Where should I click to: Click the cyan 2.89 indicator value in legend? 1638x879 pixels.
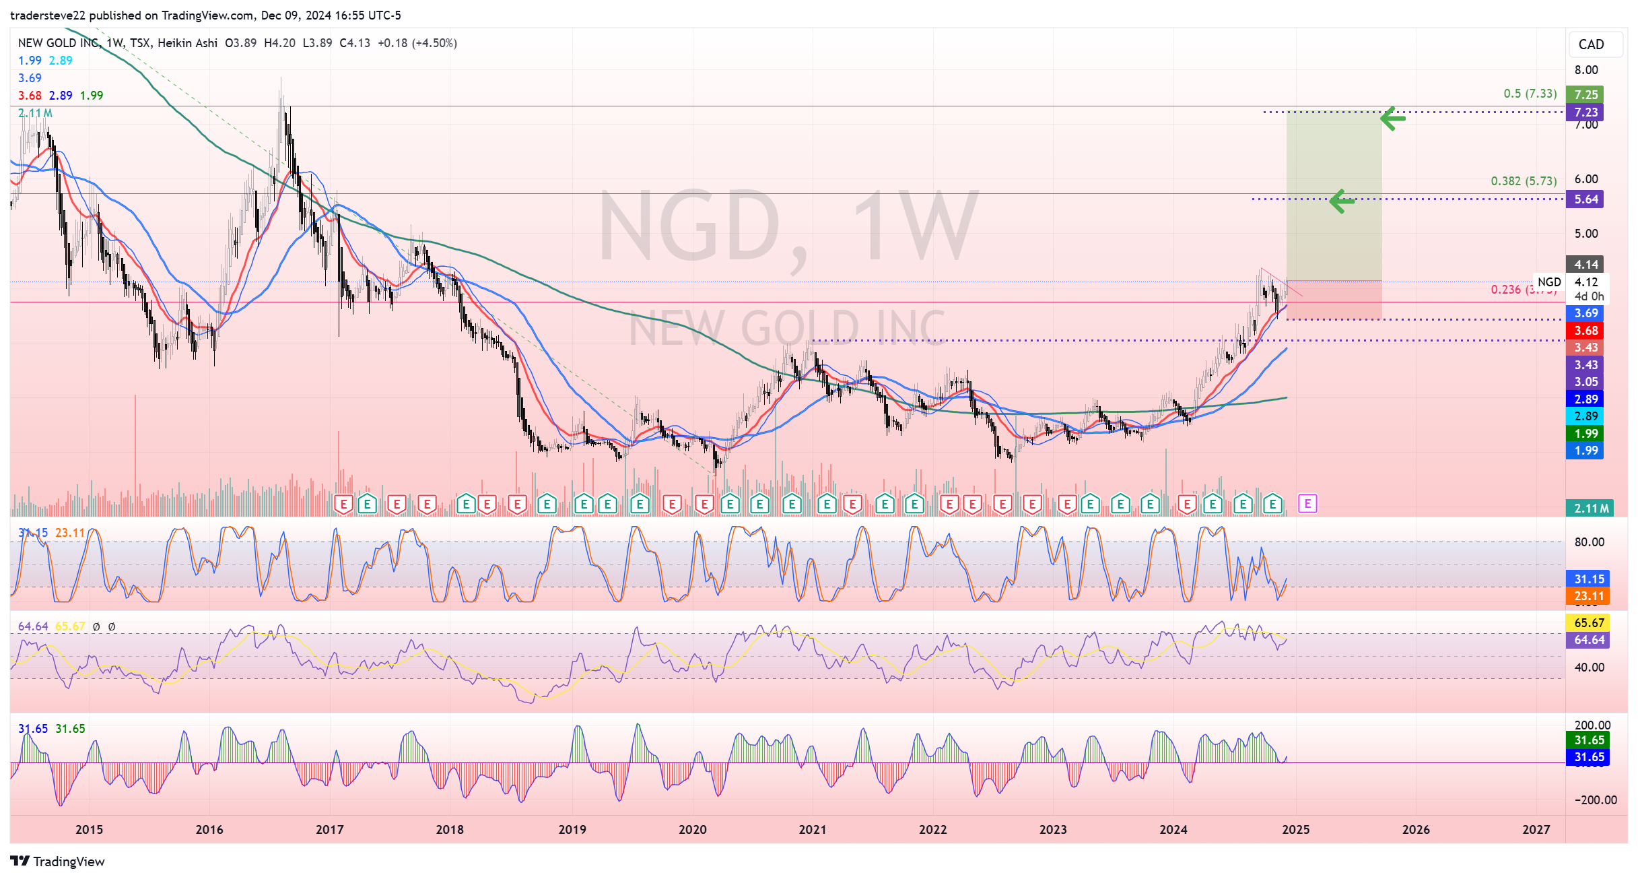pyautogui.click(x=61, y=61)
